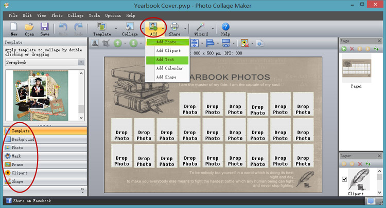The width and height of the screenshot is (386, 208).
Task: Click the green down-arrow icon in editing toolbar
Action: click(133, 44)
